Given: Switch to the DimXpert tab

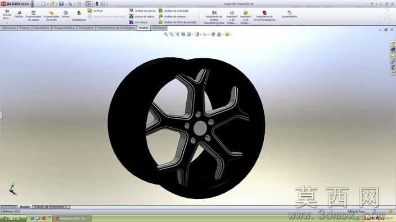Looking at the screenshot, I should (x=159, y=28).
